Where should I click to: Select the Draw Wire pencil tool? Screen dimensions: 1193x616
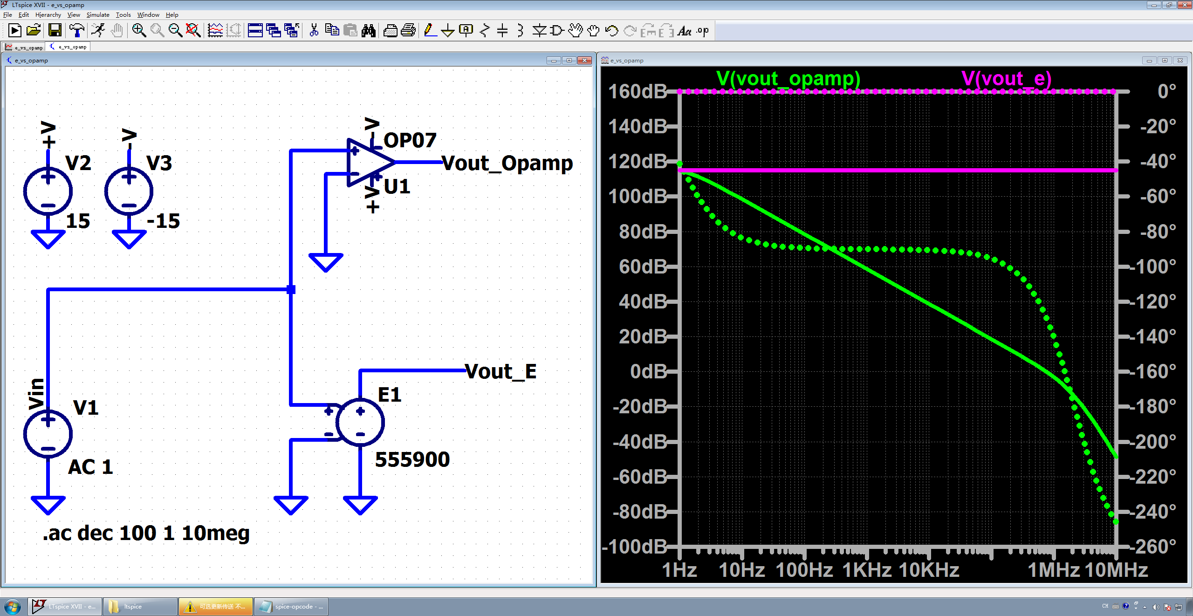point(430,31)
